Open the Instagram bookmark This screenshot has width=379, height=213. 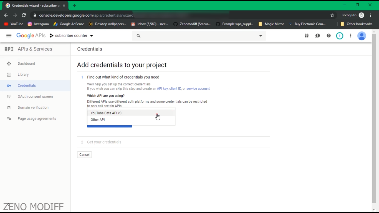[38, 24]
